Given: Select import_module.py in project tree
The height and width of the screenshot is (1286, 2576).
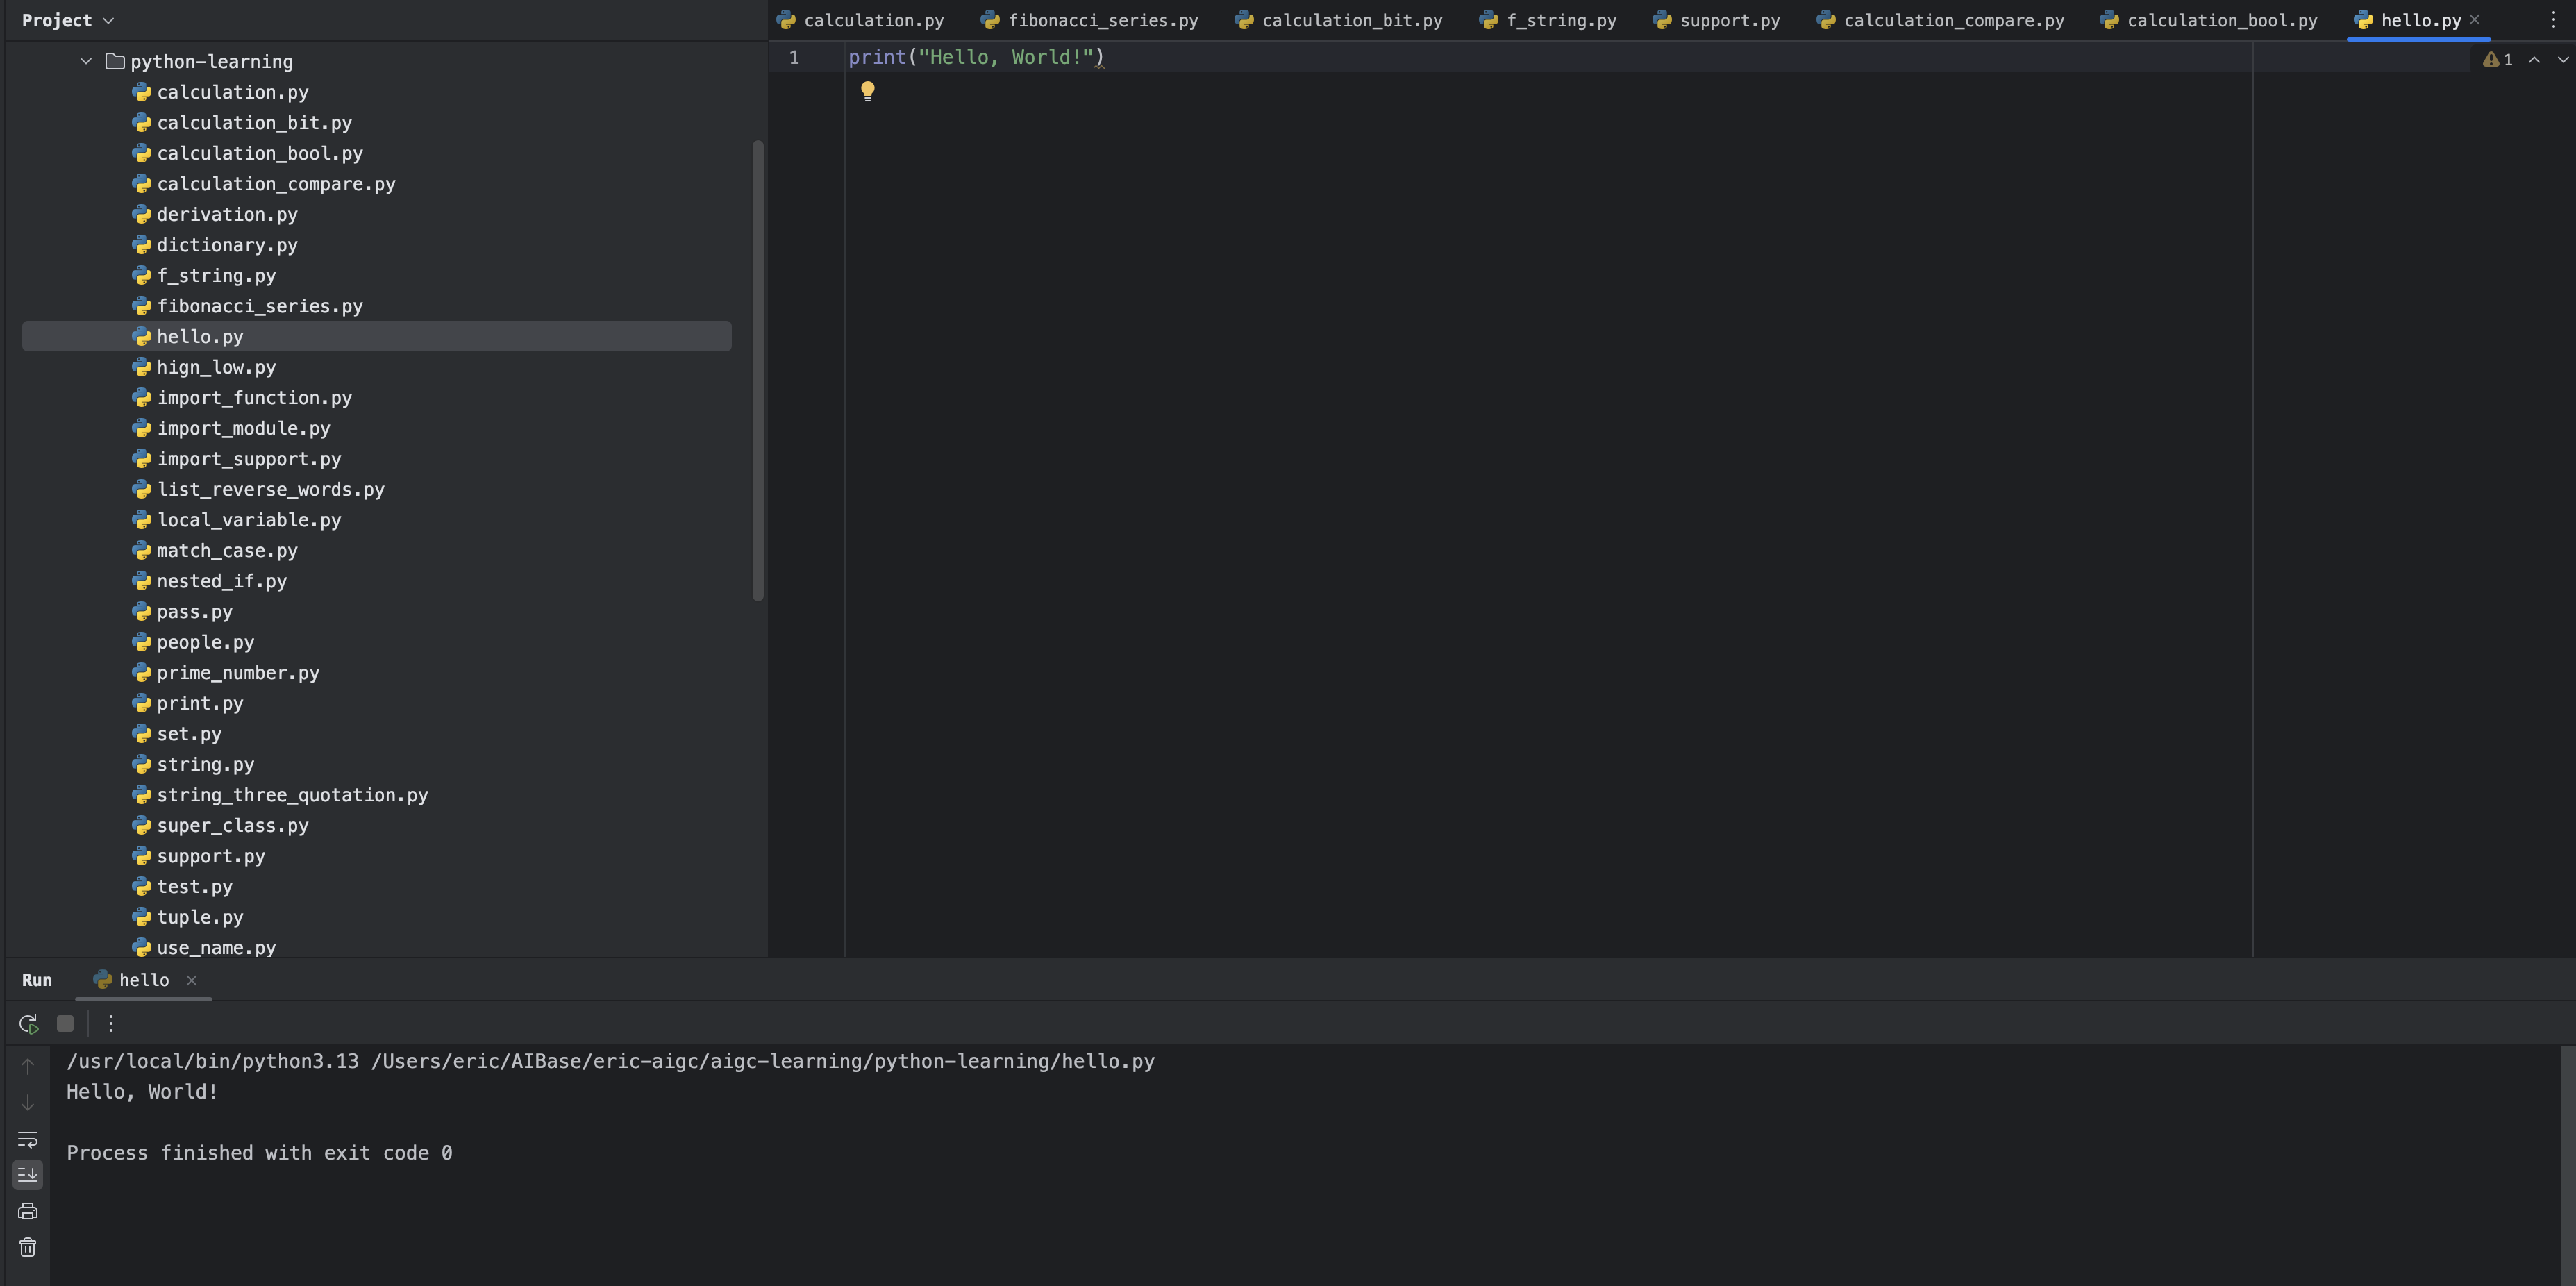Looking at the screenshot, I should pos(231,428).
